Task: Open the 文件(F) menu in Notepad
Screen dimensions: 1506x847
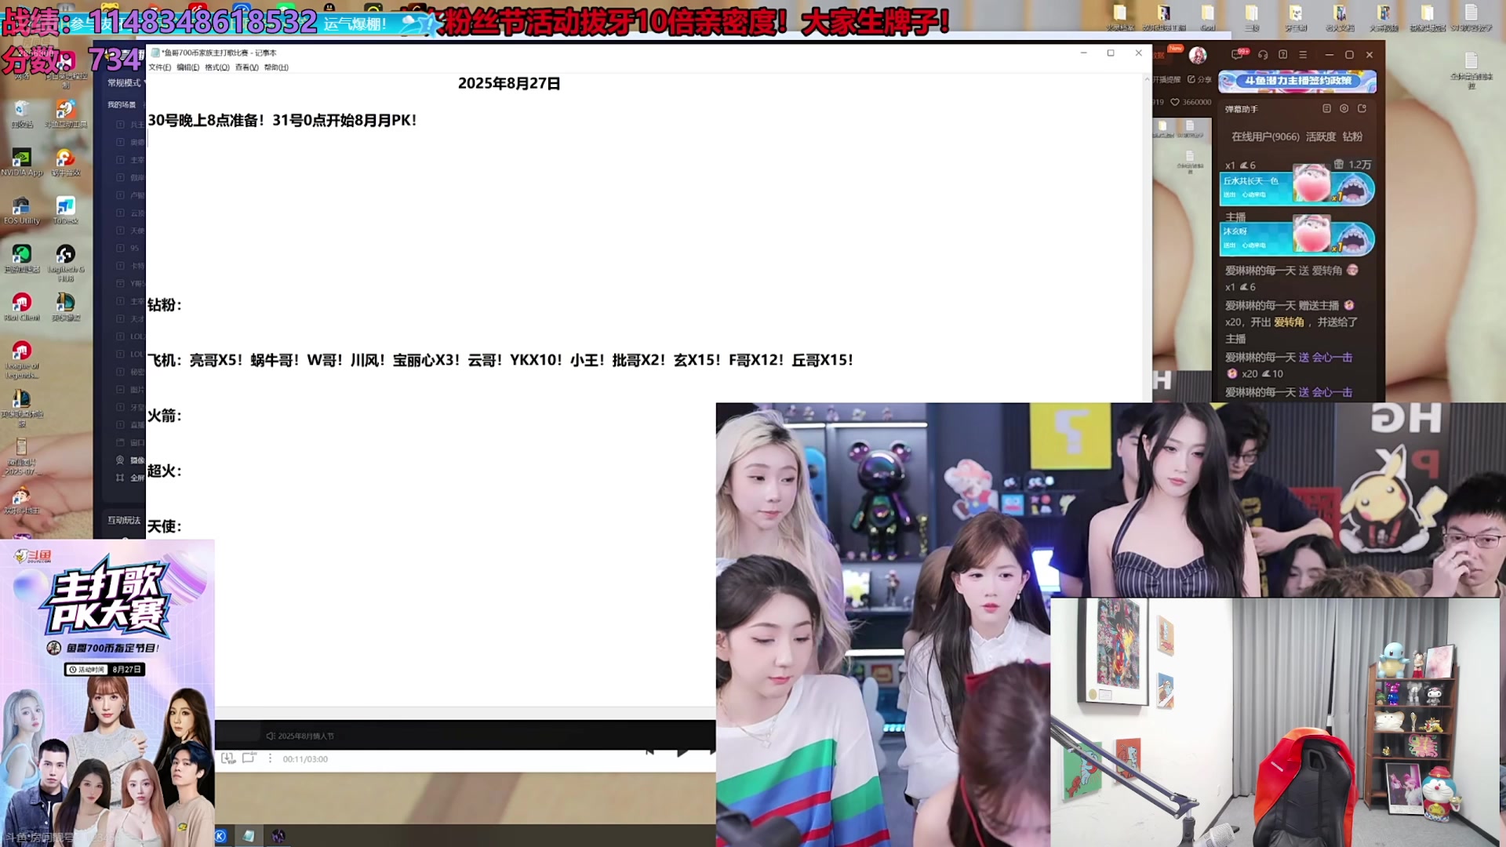Action: [160, 67]
